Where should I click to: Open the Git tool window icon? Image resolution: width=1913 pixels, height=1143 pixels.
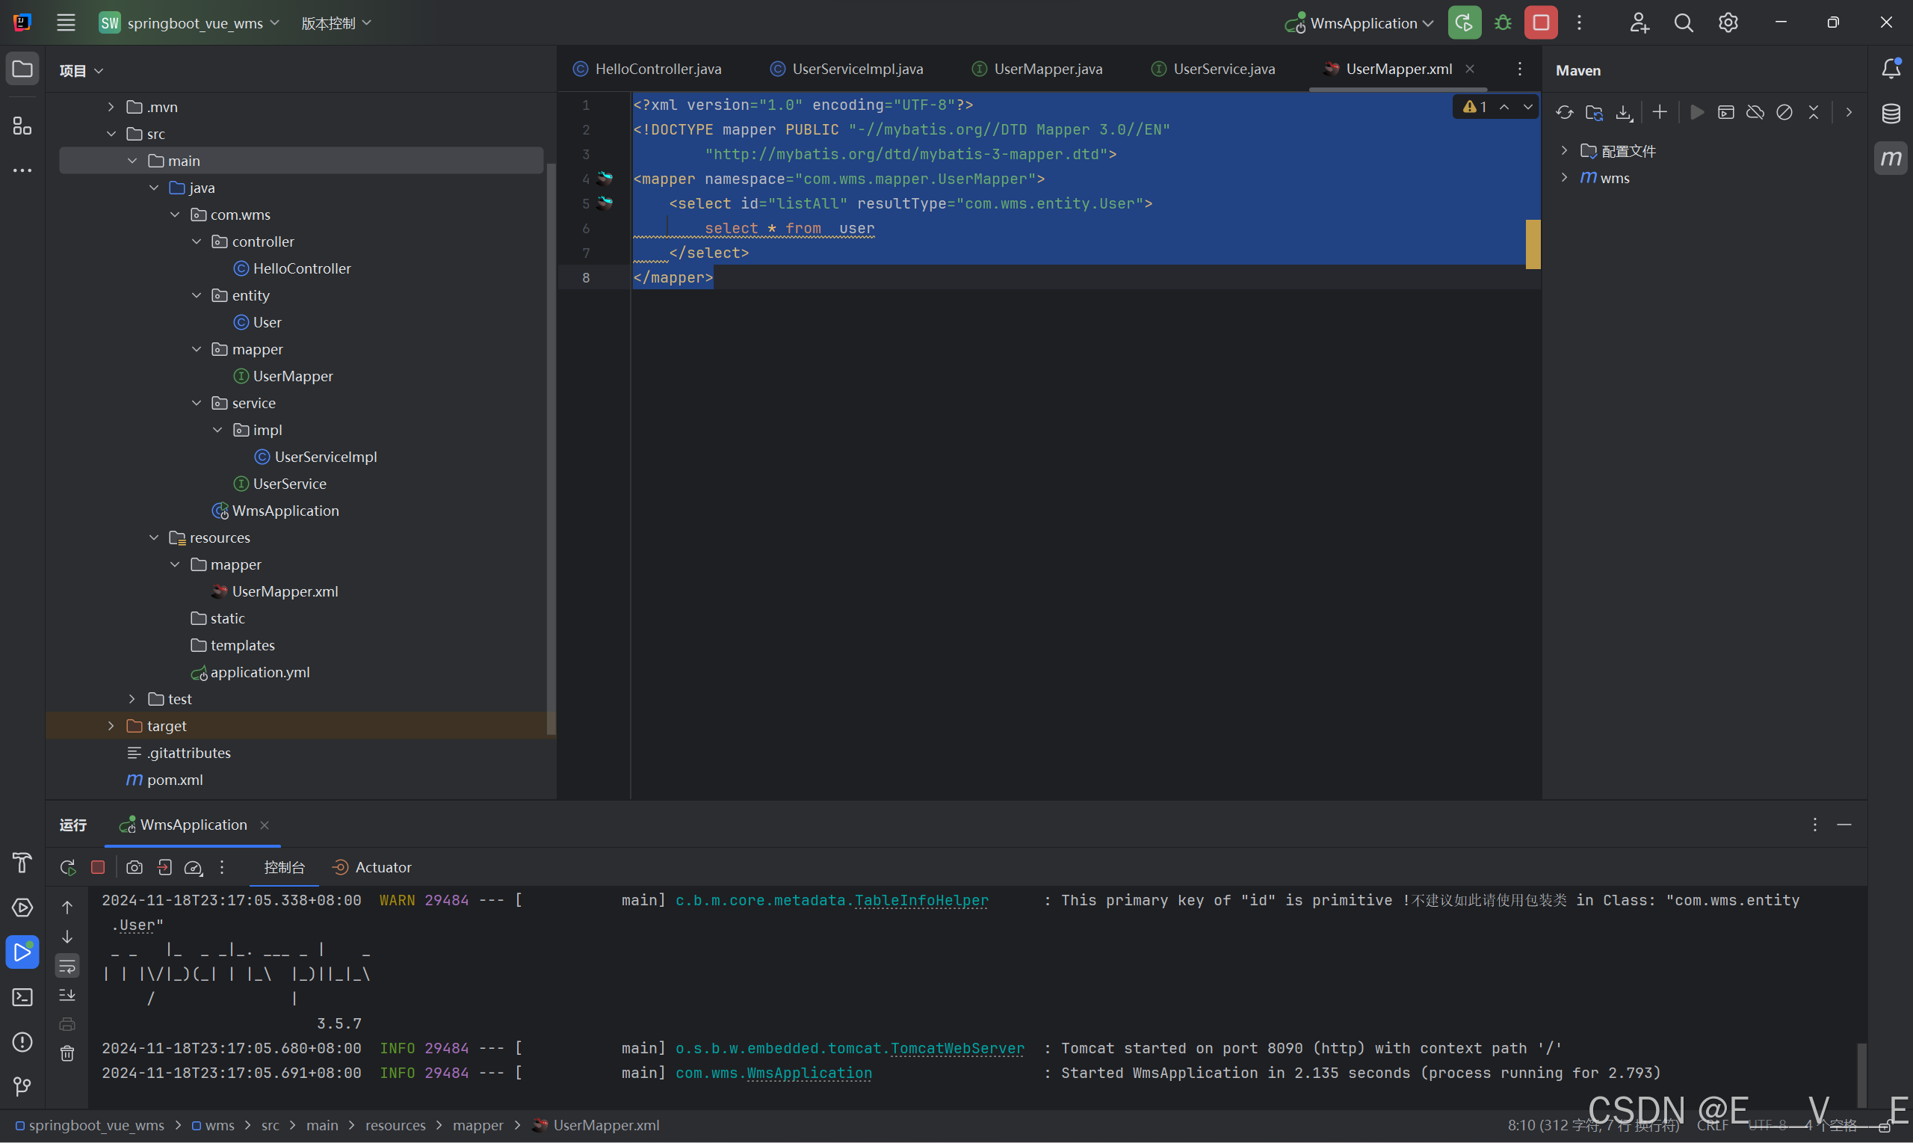click(22, 1086)
